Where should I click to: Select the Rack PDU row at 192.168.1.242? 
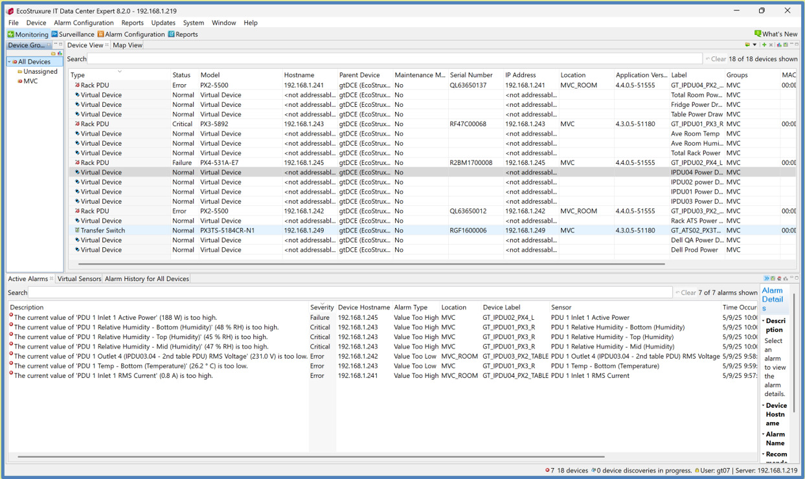433,211
